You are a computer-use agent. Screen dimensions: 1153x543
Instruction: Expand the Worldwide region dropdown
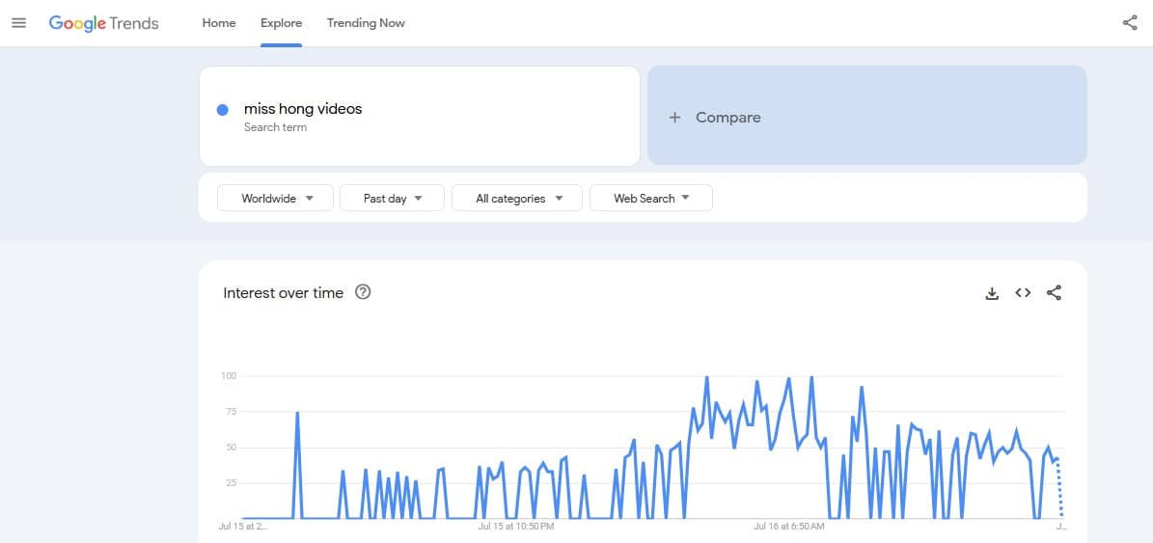(x=275, y=198)
